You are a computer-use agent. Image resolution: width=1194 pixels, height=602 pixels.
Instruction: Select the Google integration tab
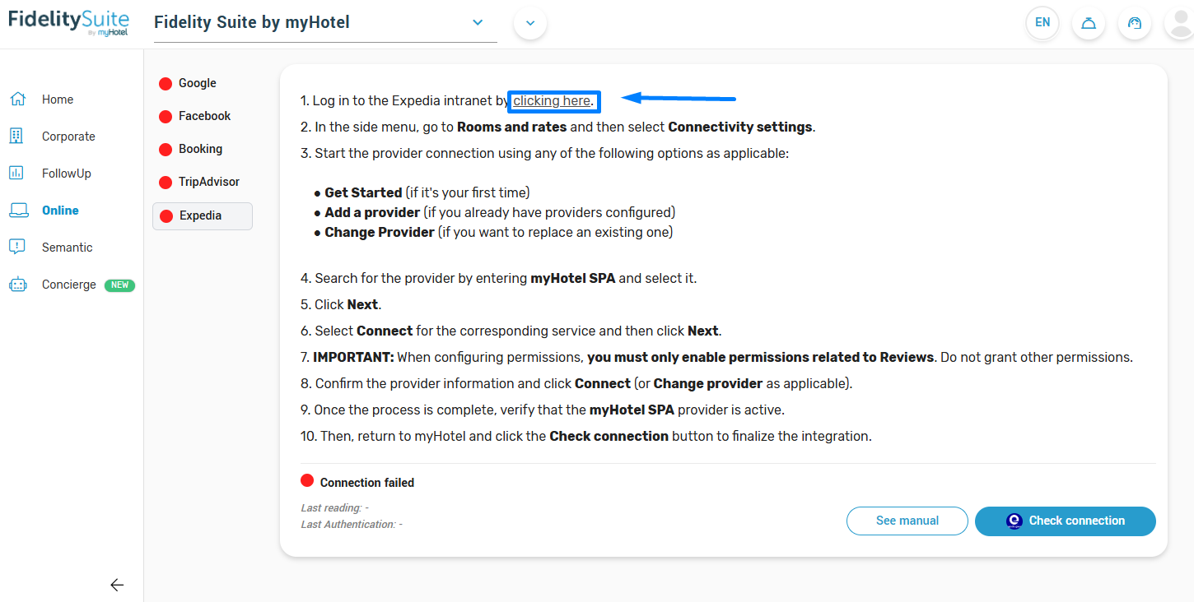coord(197,83)
